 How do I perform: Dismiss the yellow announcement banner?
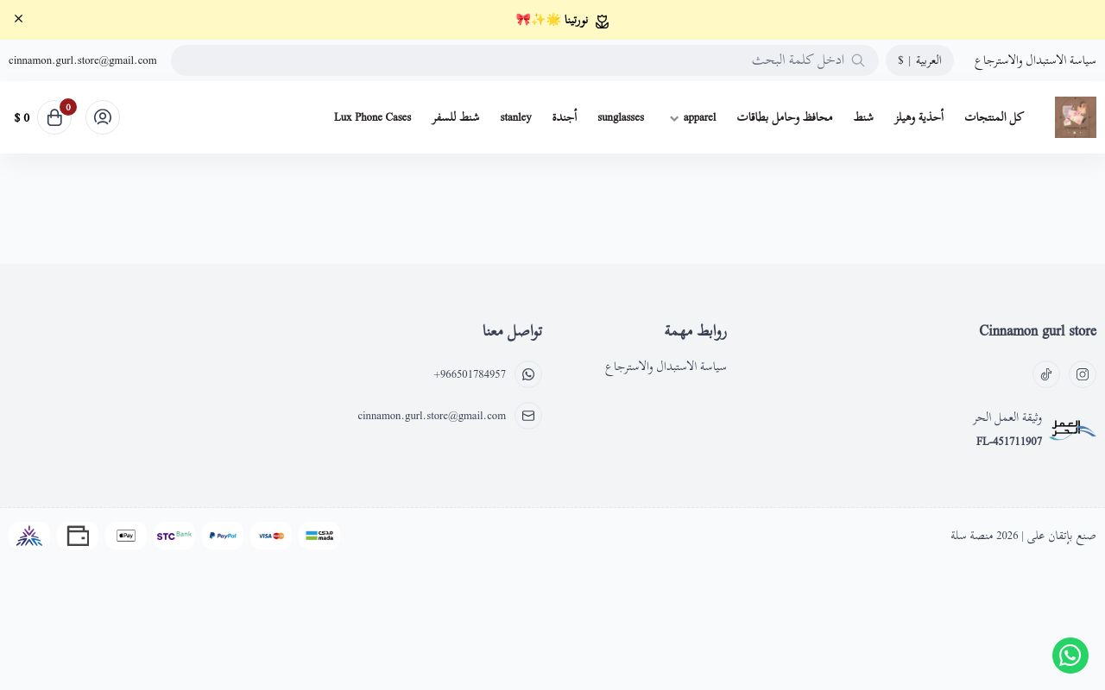[19, 19]
